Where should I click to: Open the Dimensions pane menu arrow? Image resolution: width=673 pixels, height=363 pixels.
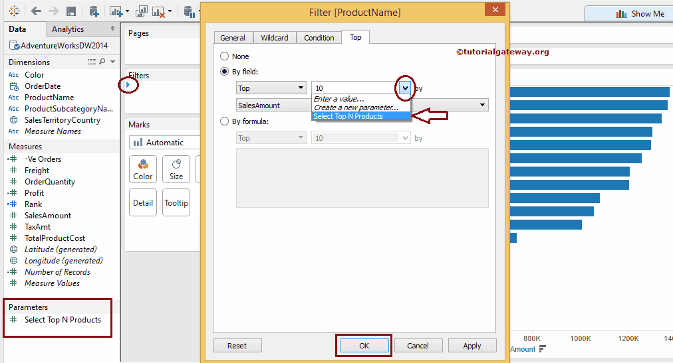112,62
